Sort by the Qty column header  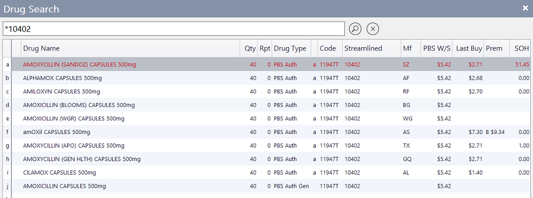249,48
